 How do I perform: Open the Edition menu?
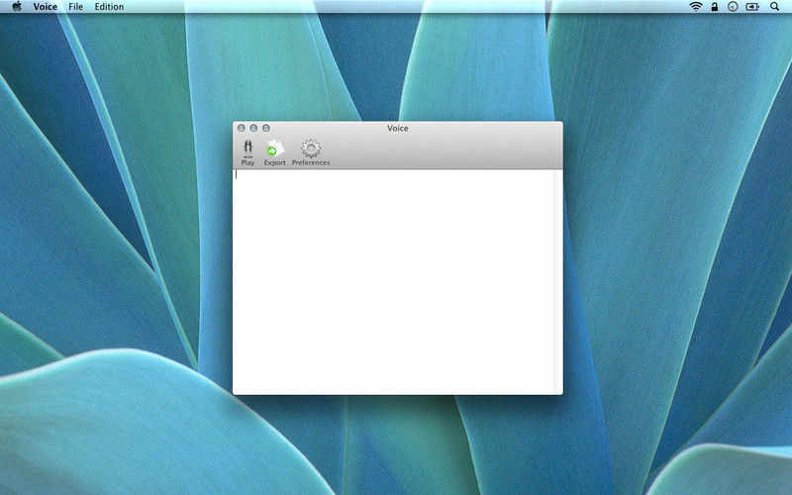tap(109, 7)
